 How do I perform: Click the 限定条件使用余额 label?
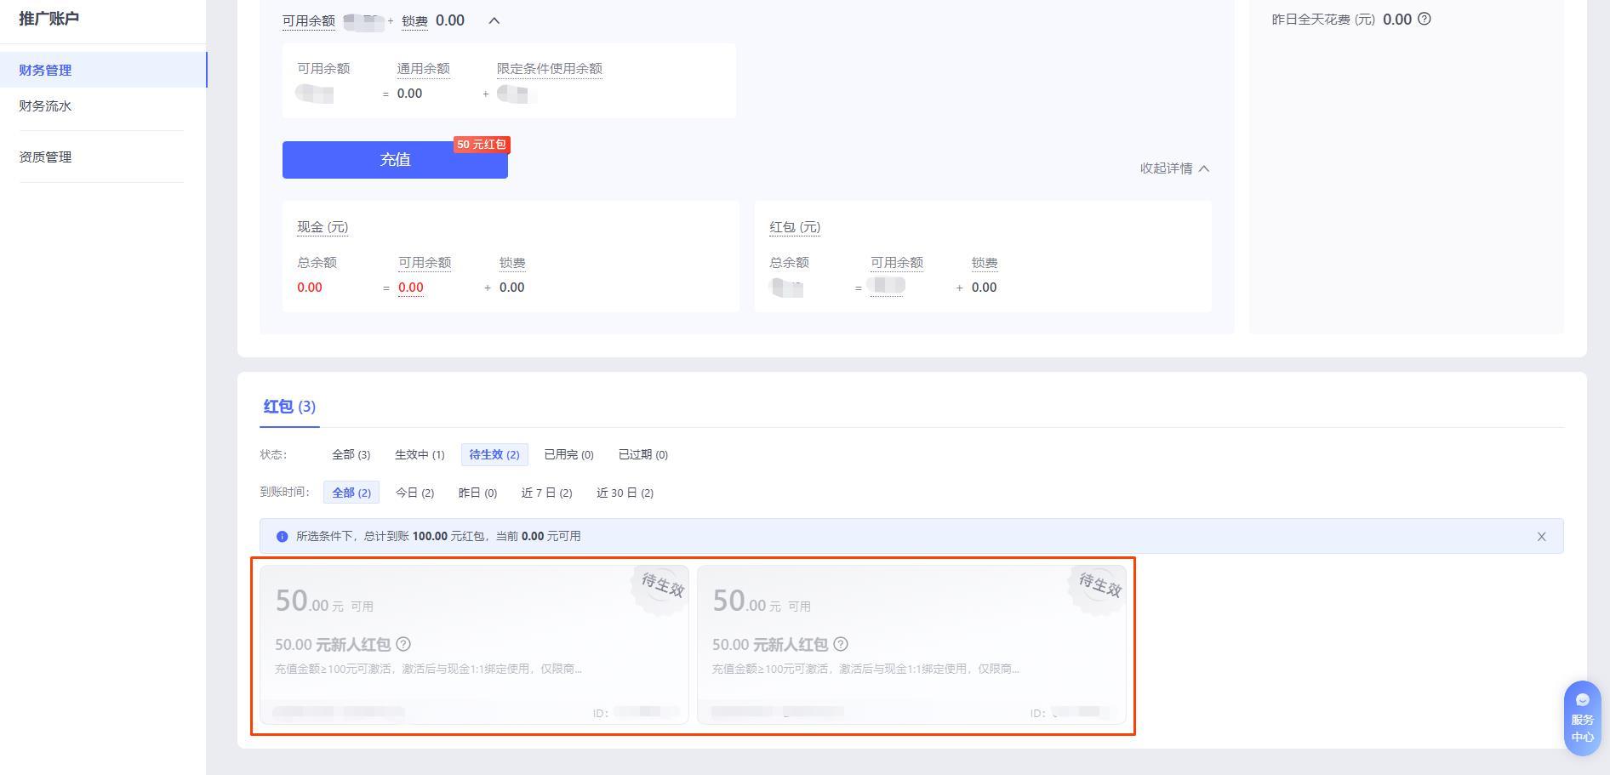click(550, 69)
